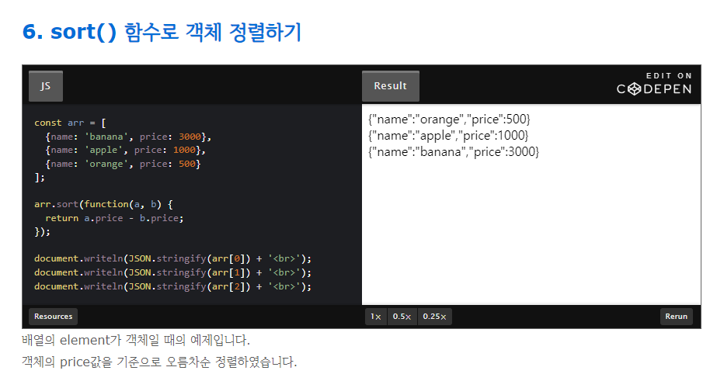The width and height of the screenshot is (717, 388).
Task: Set preview zoom to 1x
Action: tap(376, 317)
